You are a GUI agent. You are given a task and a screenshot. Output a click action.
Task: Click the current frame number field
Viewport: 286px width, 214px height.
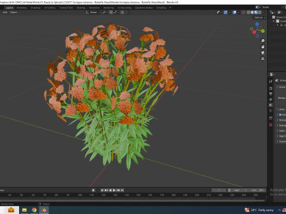[219, 190]
